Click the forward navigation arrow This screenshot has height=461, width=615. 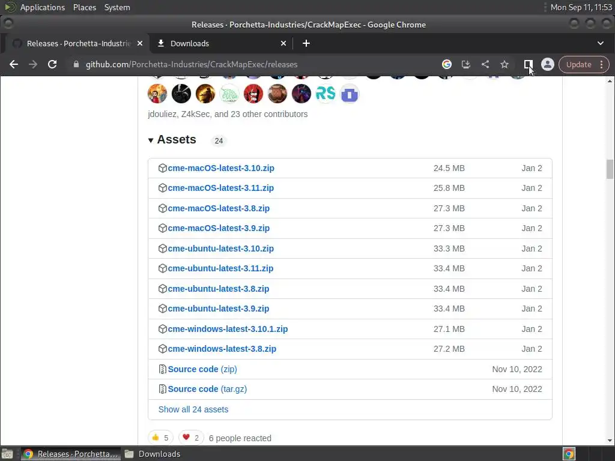33,64
